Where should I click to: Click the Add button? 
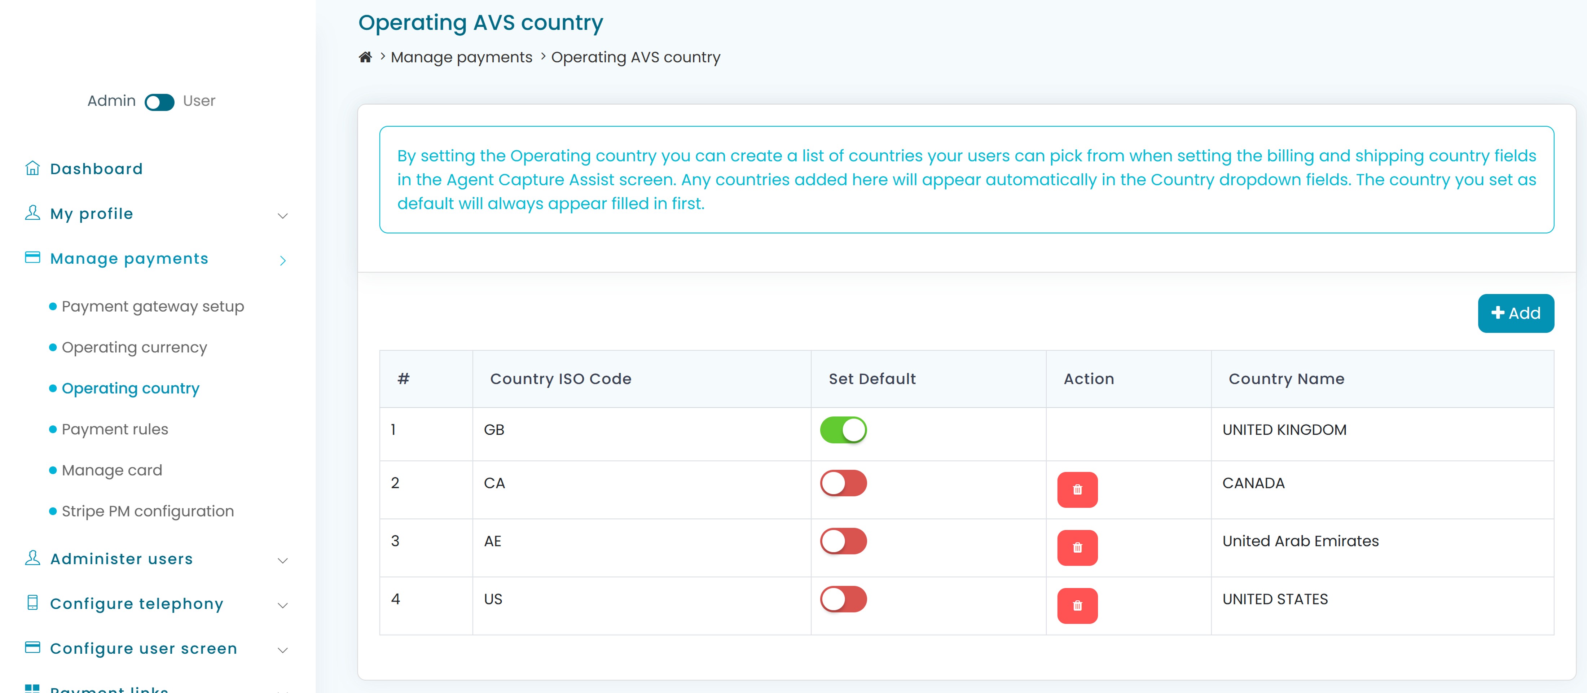click(x=1515, y=313)
